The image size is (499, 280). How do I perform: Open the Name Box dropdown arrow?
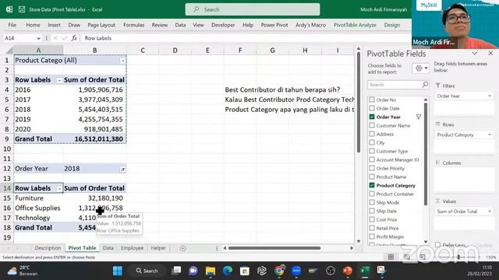[38, 38]
